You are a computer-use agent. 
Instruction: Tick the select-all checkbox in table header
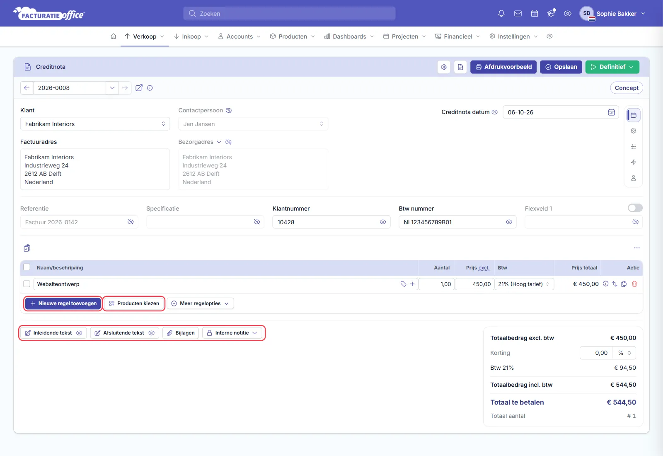tap(27, 267)
